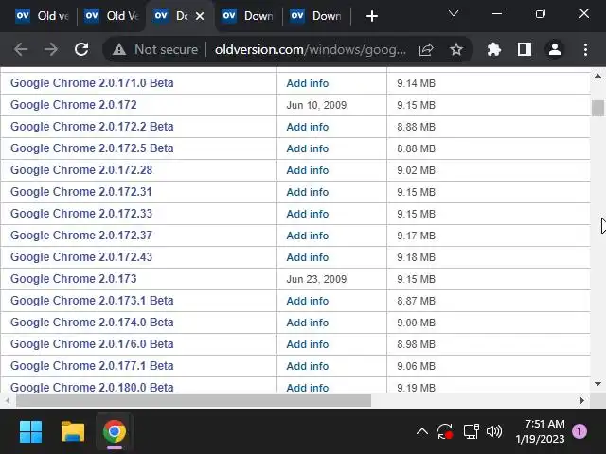Click Add info for Chrome 2.0.171.0 Beta

tap(307, 83)
